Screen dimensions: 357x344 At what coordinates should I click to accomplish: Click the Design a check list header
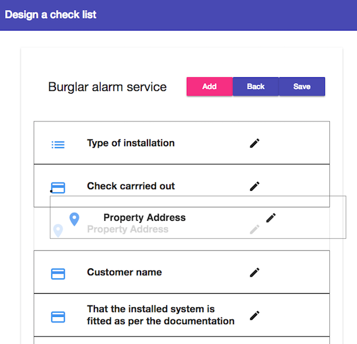tap(50, 15)
